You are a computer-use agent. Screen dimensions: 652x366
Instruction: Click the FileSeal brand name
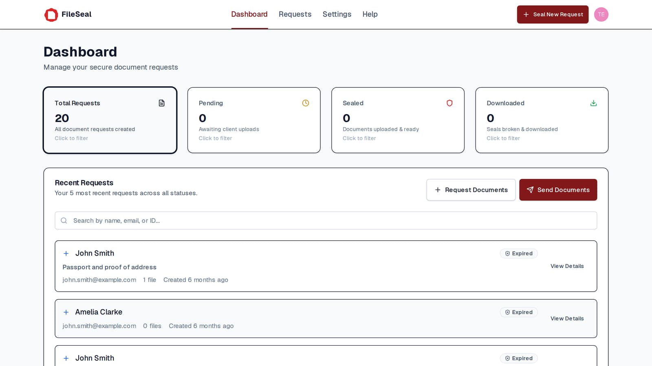(77, 14)
